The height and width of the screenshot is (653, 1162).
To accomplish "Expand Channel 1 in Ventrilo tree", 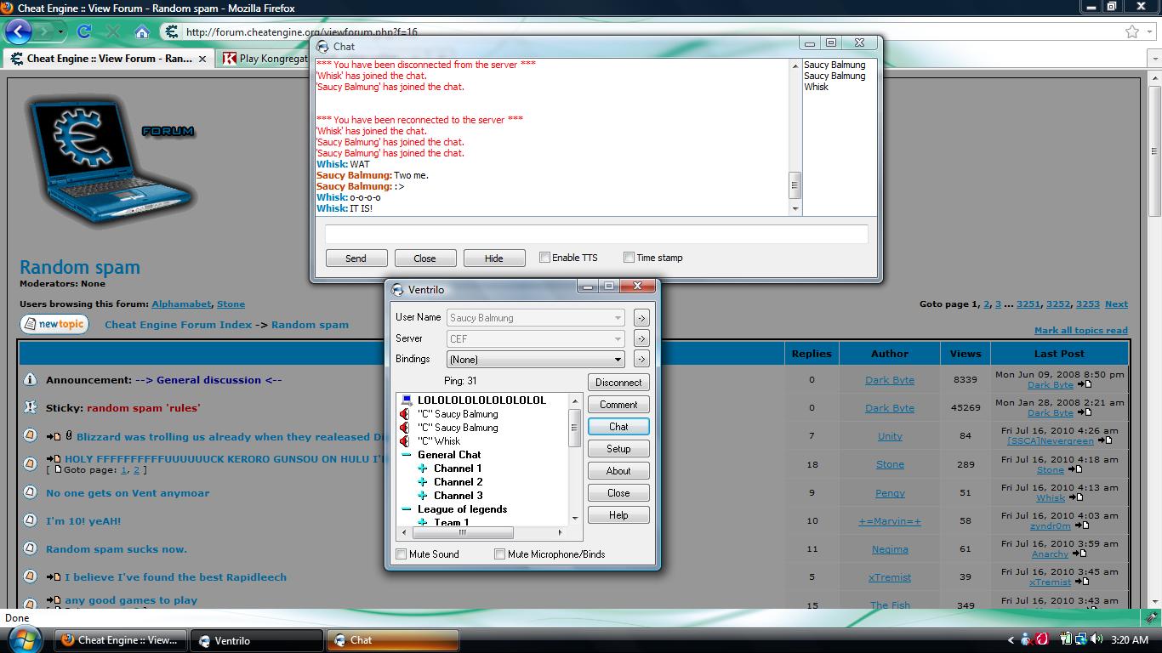I will pyautogui.click(x=423, y=468).
